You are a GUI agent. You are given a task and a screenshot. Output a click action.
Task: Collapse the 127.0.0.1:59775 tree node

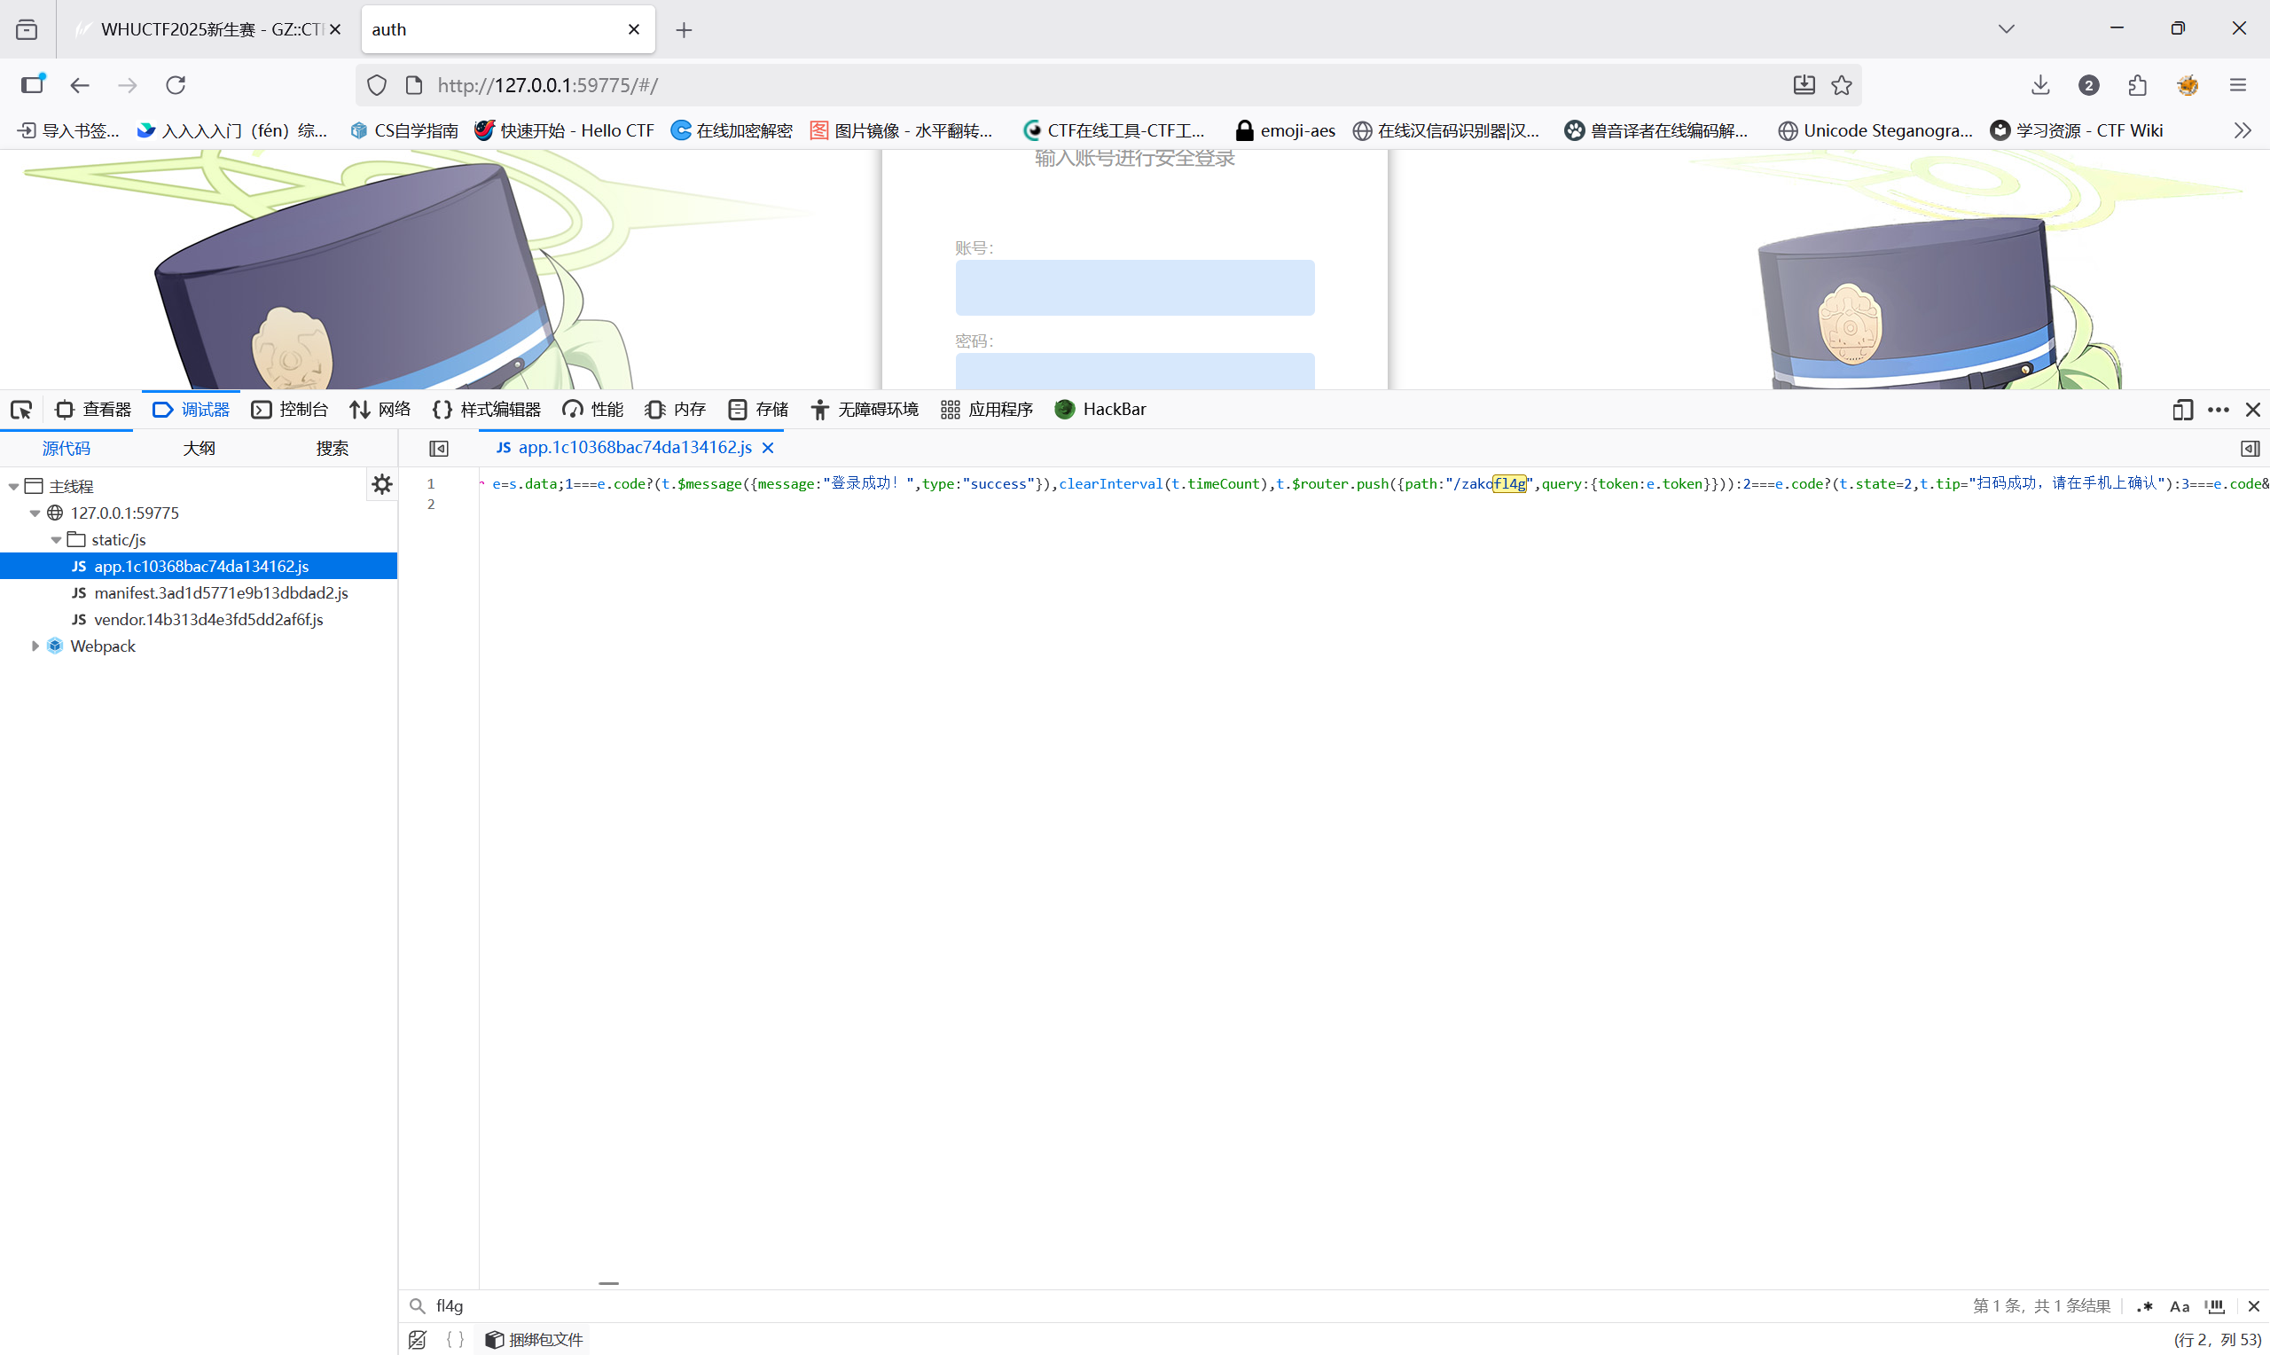click(x=35, y=513)
